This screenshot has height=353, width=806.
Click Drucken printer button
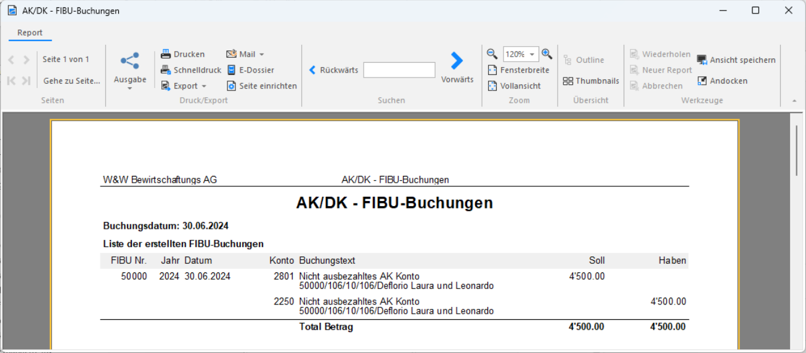click(182, 54)
